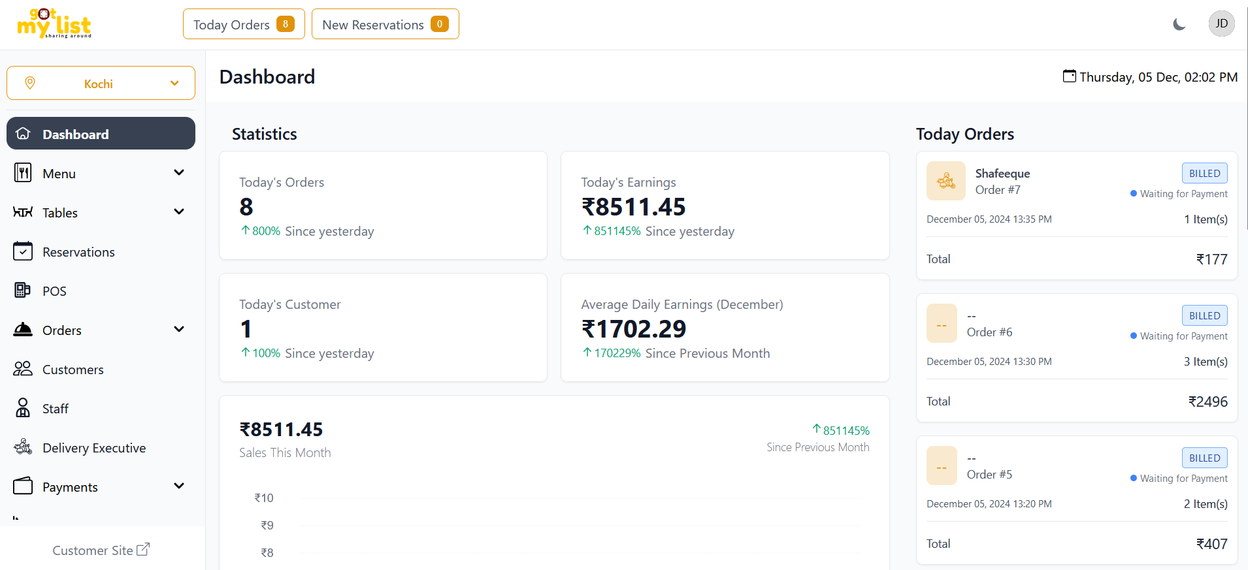Expand the Orders submenu chevron
Screen dimensions: 1248x570
[x=179, y=330]
